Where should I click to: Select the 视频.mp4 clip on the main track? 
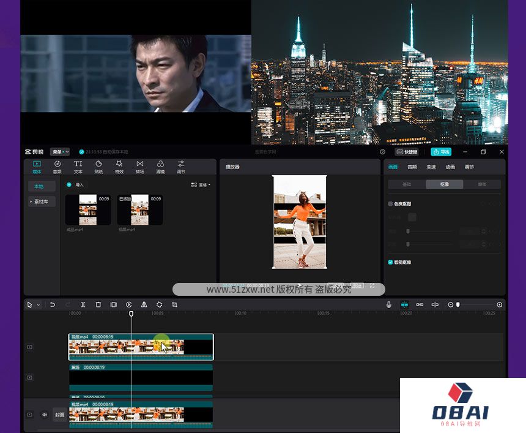[141, 415]
